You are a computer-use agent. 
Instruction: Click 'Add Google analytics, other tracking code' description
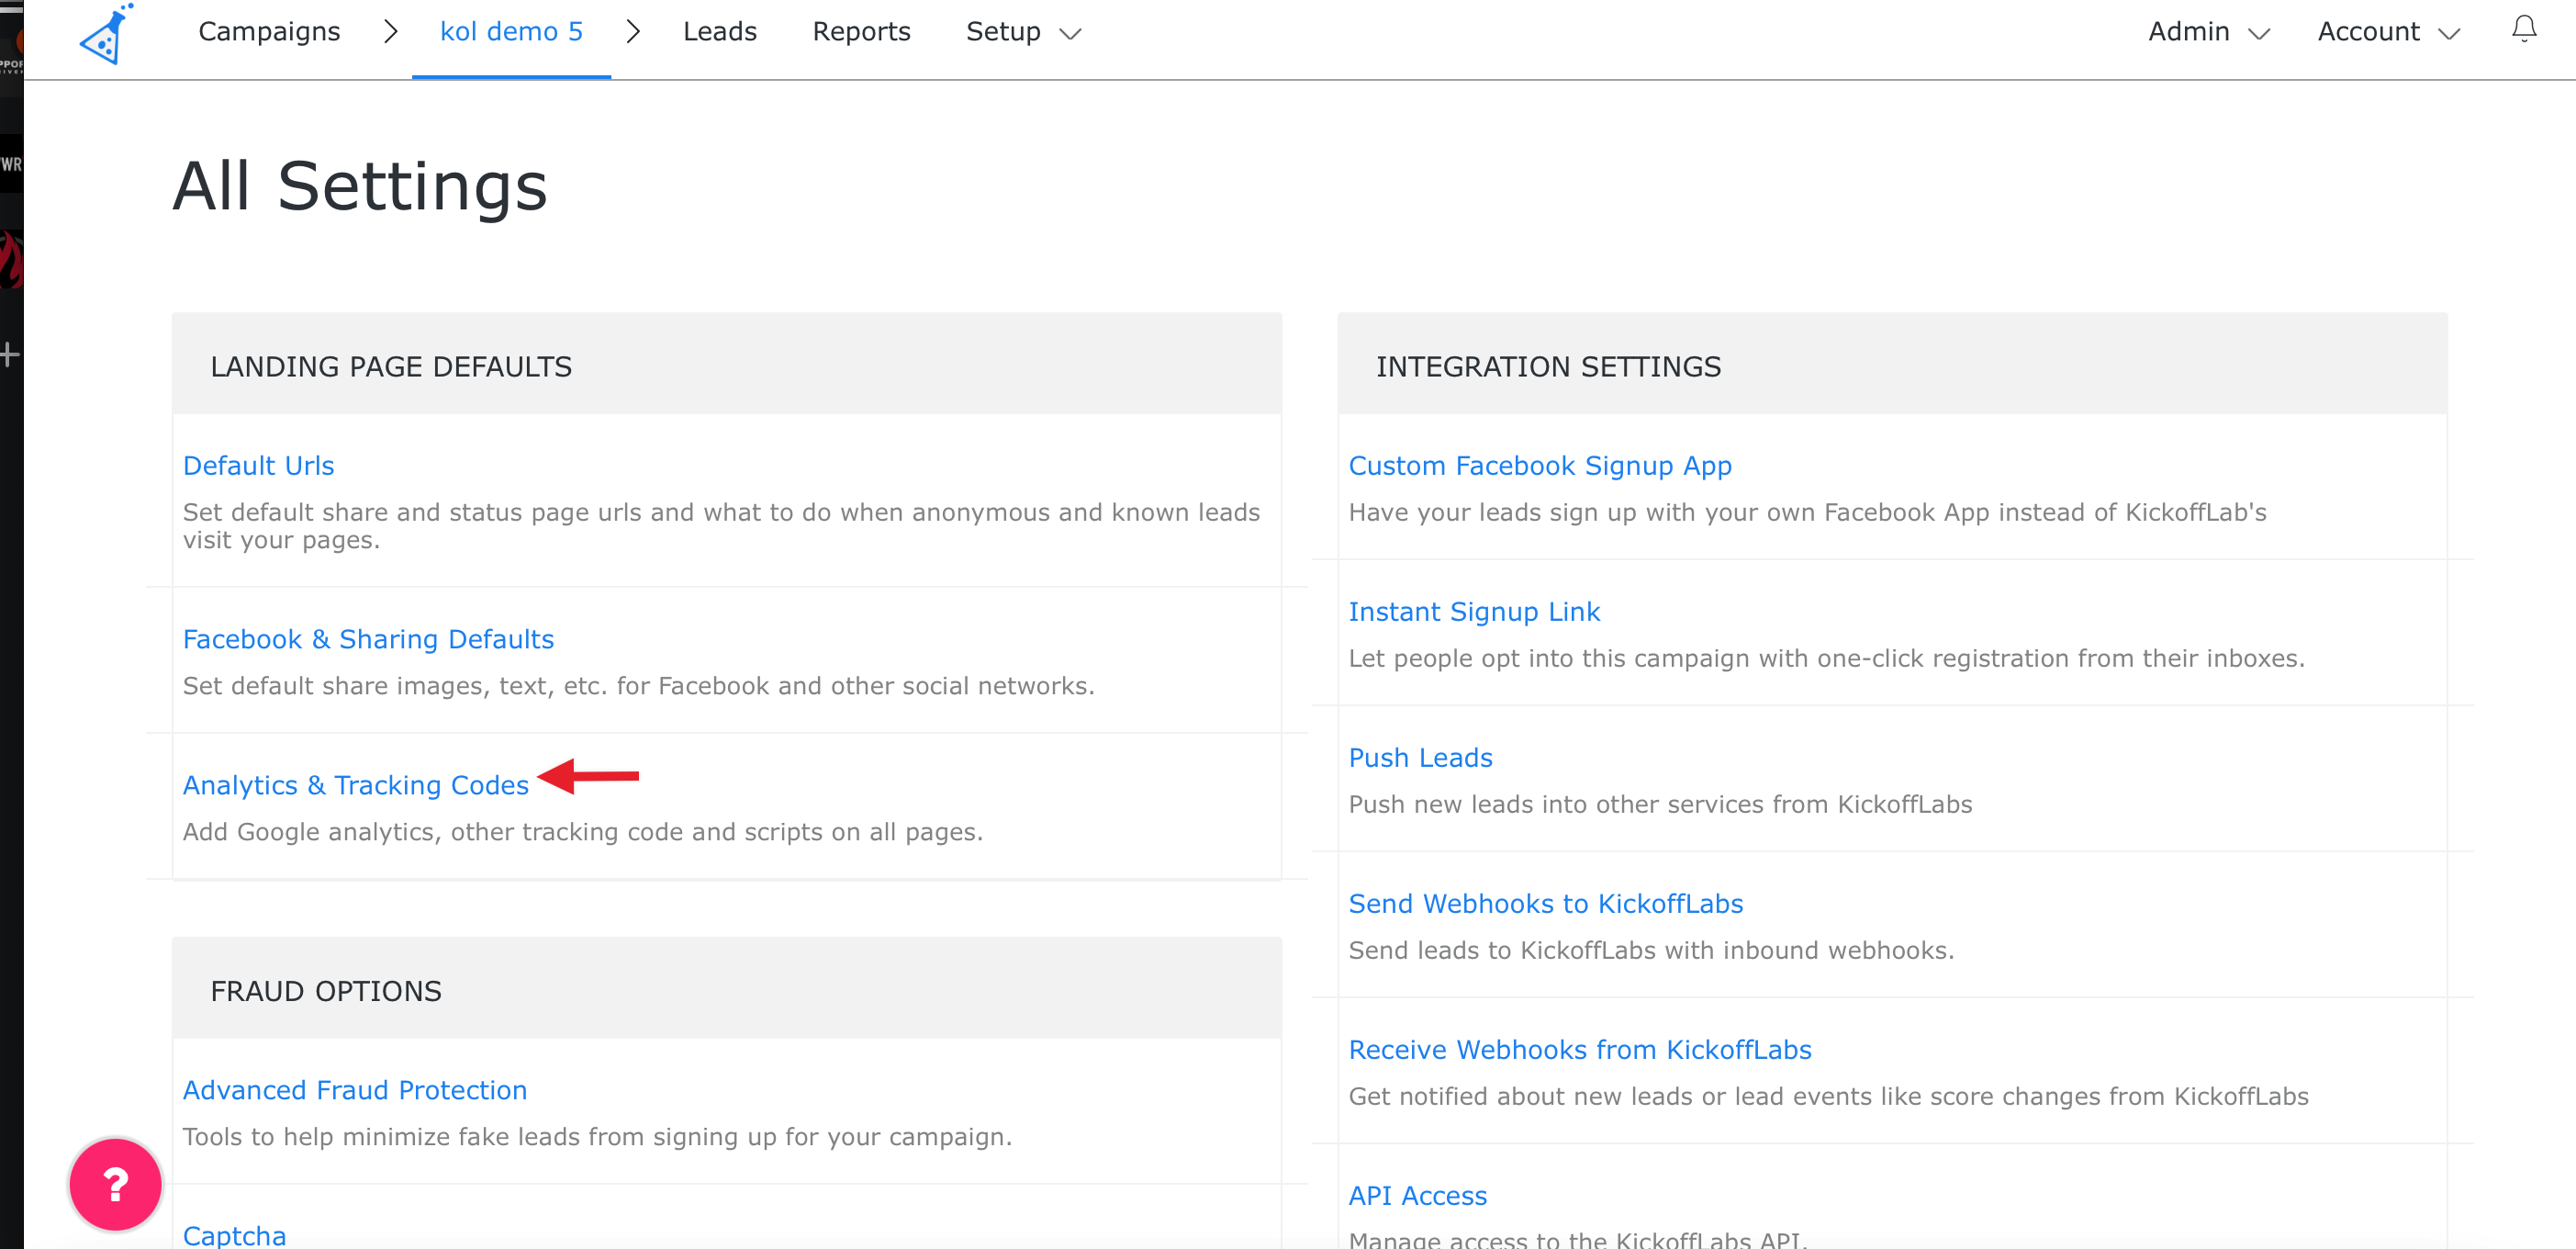[583, 832]
